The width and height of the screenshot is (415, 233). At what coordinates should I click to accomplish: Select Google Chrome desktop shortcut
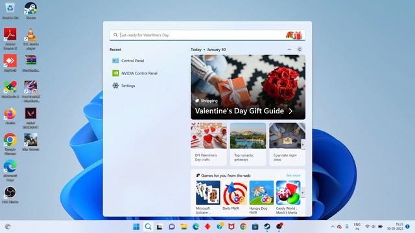pos(10,144)
